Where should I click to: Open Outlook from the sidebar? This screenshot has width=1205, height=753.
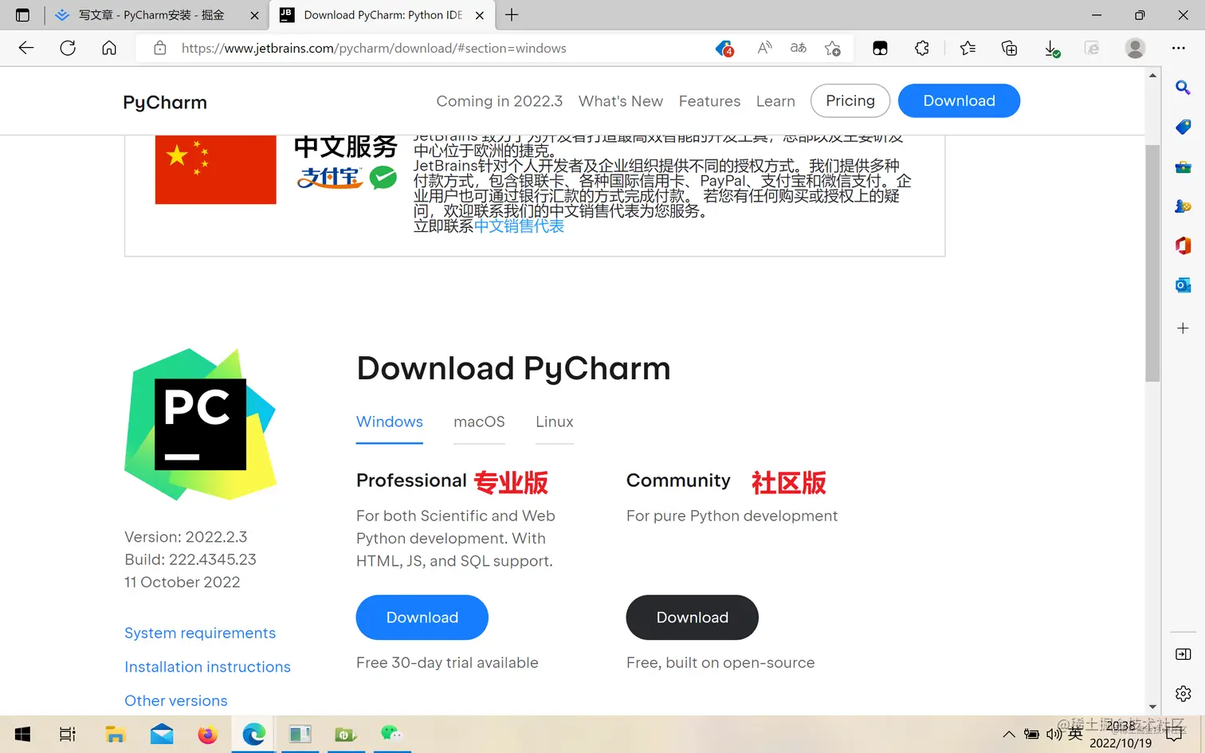point(1183,284)
